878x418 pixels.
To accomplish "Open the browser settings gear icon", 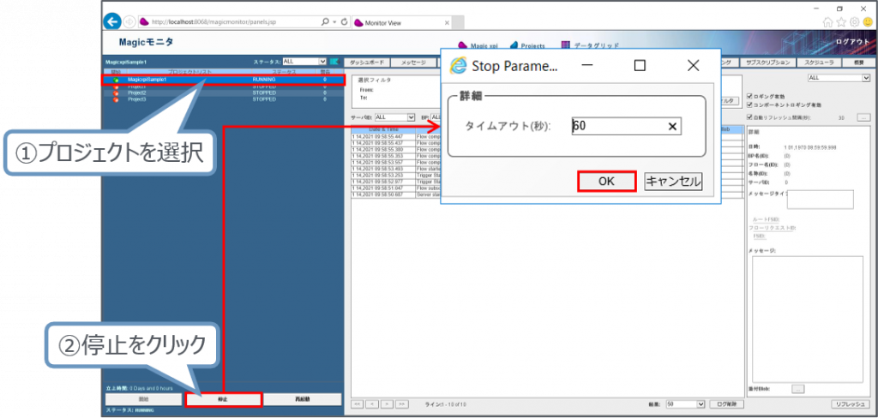I will 854,21.
